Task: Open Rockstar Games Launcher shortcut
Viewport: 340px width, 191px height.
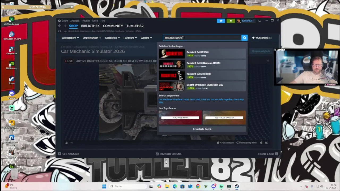Action: (x=11, y=126)
